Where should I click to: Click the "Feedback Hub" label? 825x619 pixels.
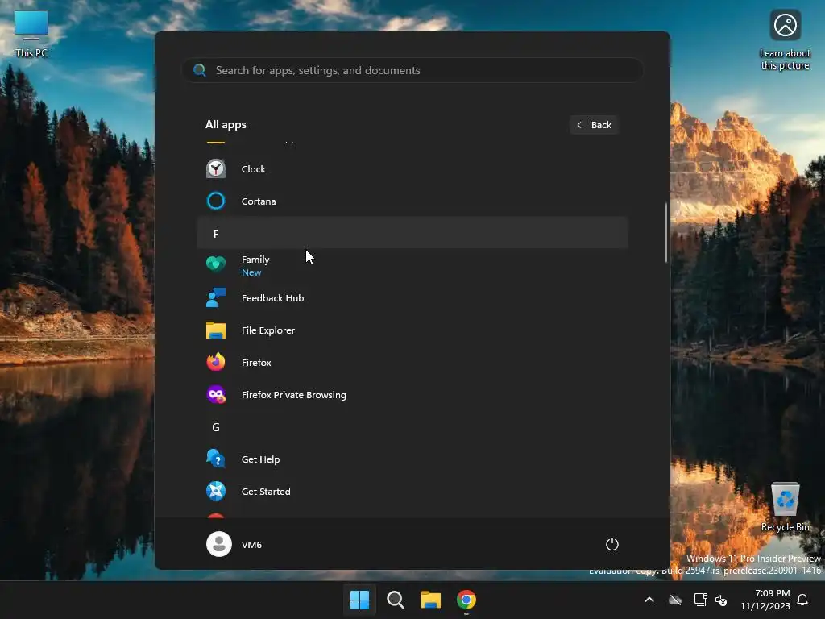[272, 298]
